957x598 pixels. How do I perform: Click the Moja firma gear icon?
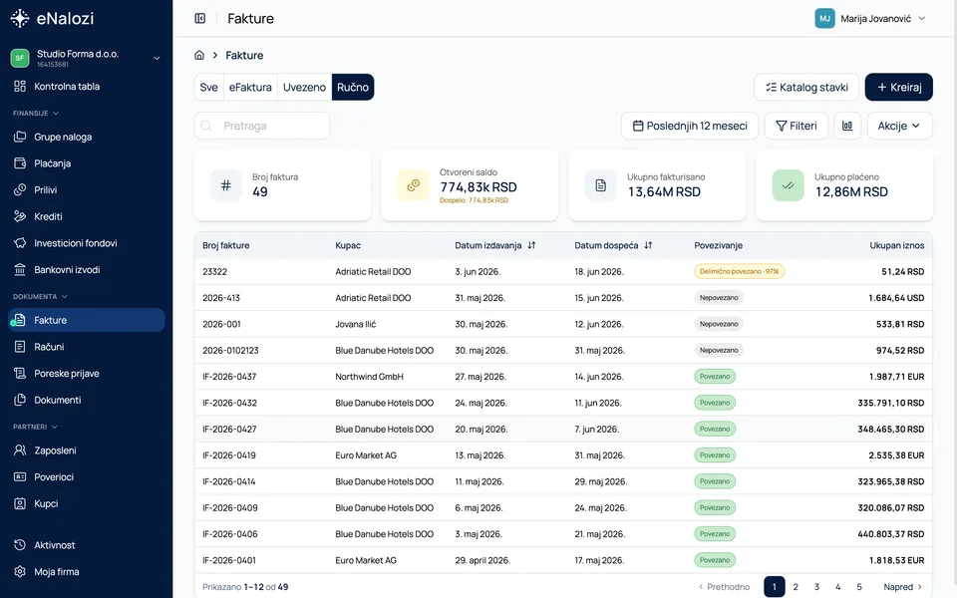click(20, 572)
